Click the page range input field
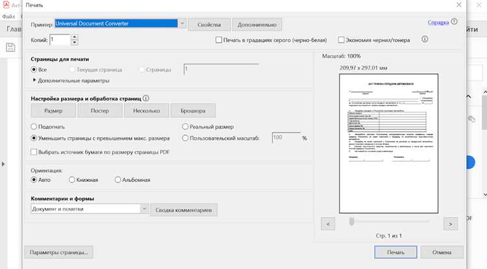 [x=221, y=70]
